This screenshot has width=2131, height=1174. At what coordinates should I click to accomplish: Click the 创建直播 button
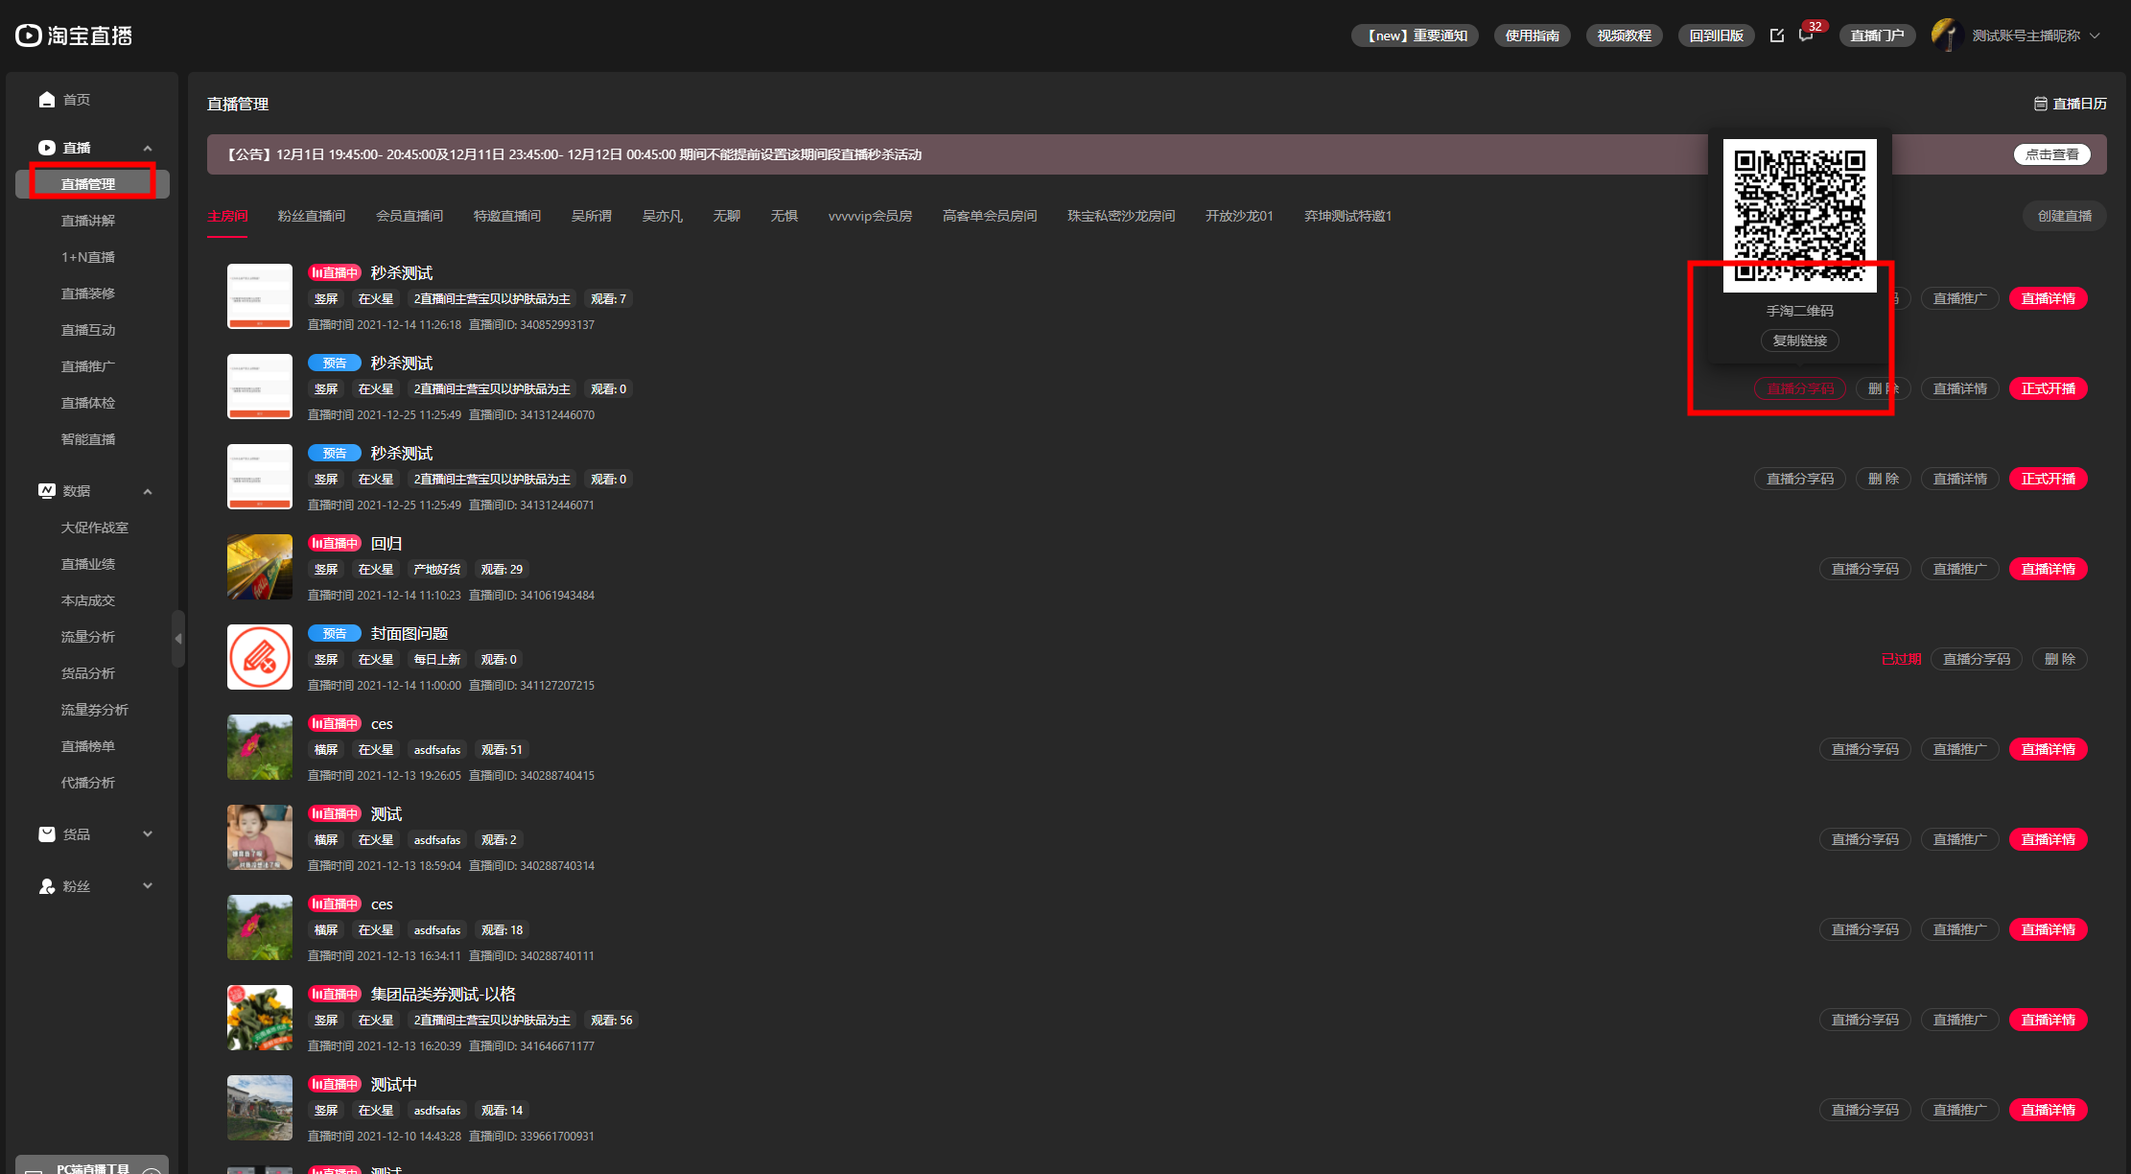[2064, 216]
